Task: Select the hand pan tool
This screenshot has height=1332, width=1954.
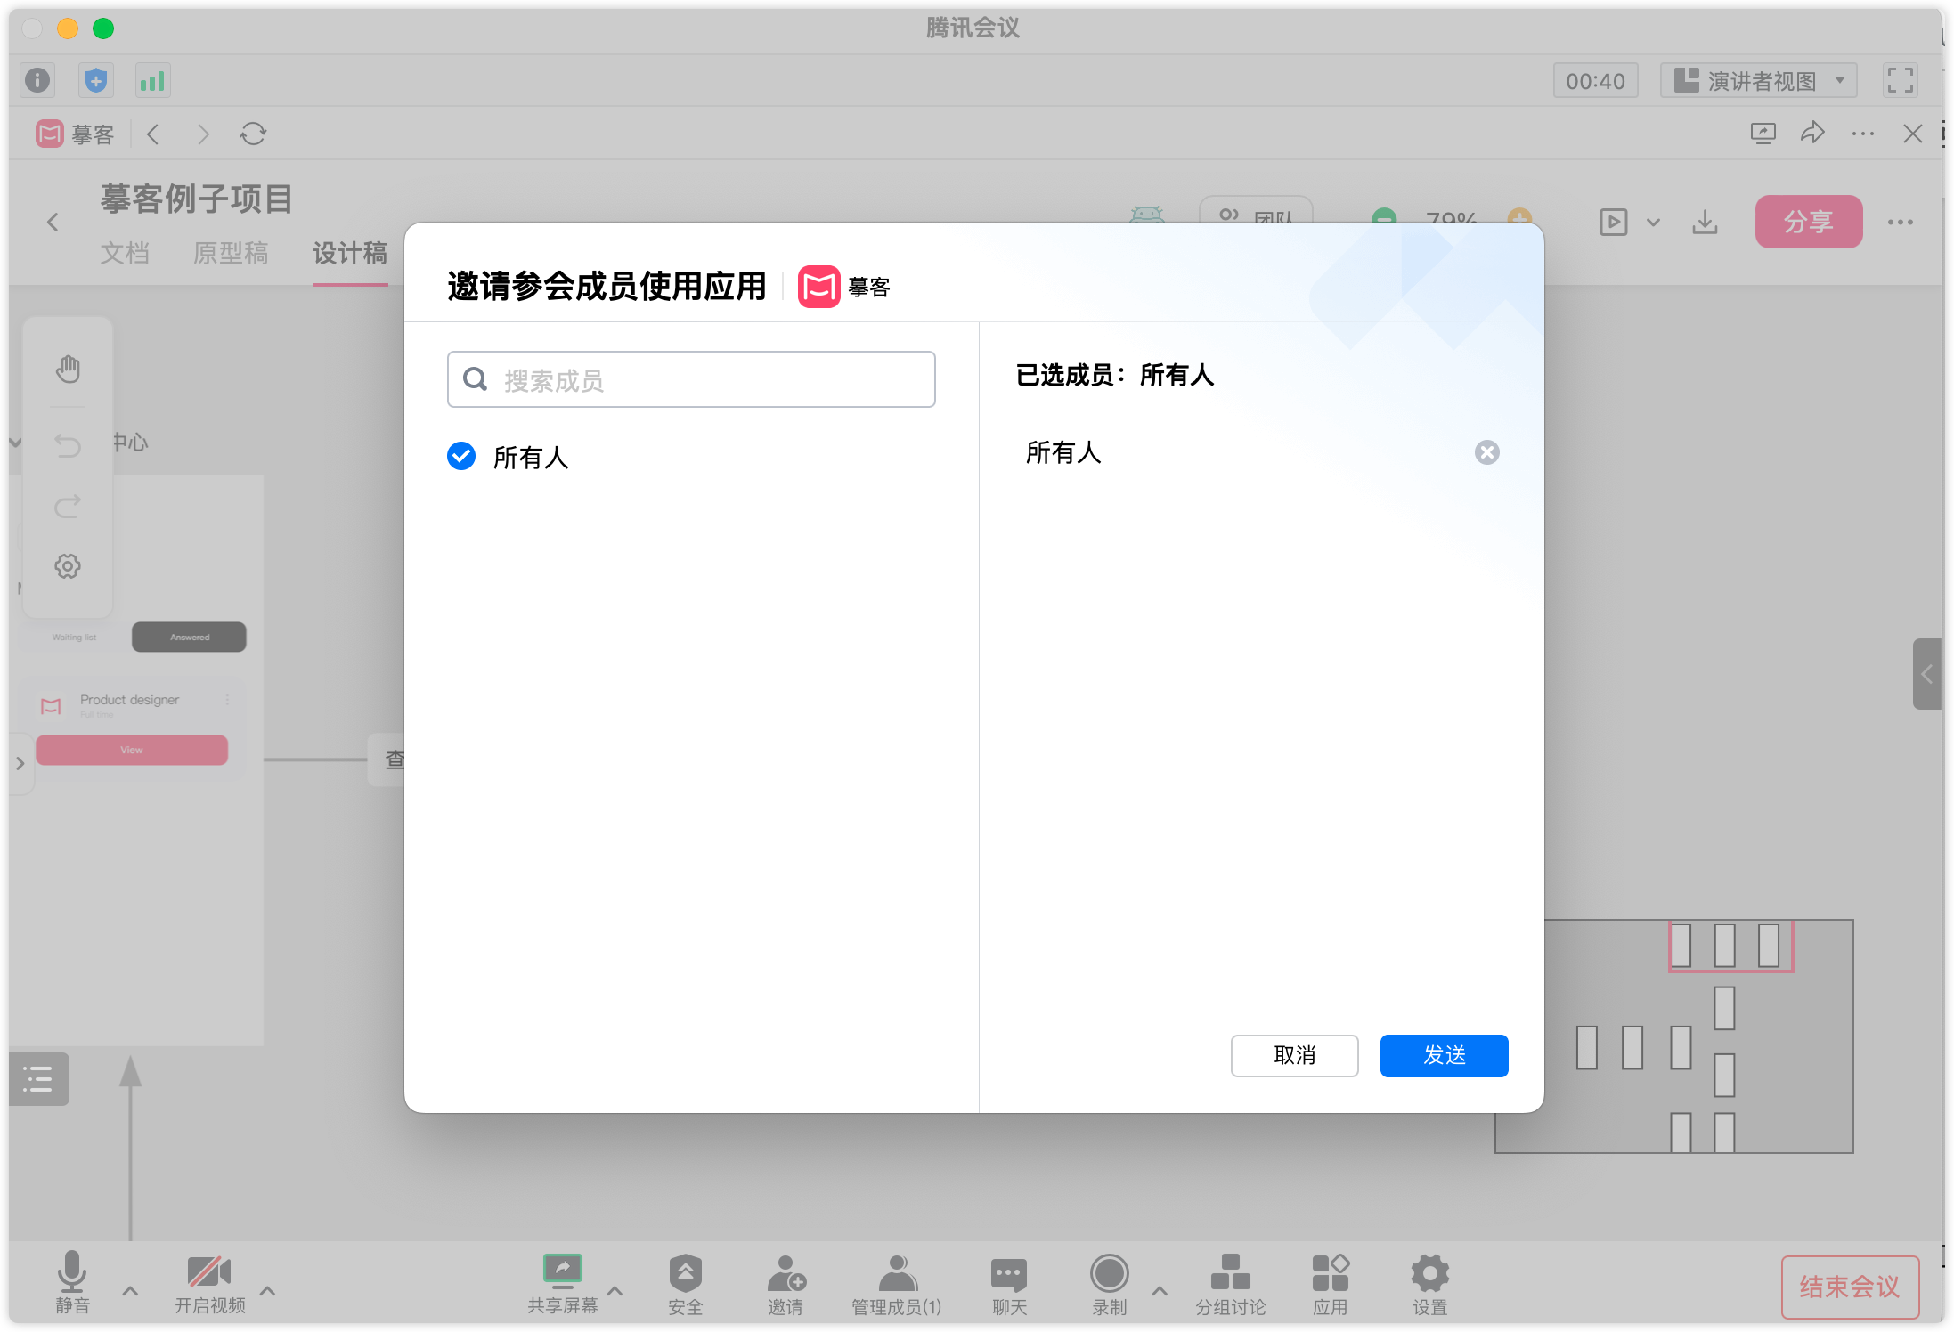Action: click(68, 369)
